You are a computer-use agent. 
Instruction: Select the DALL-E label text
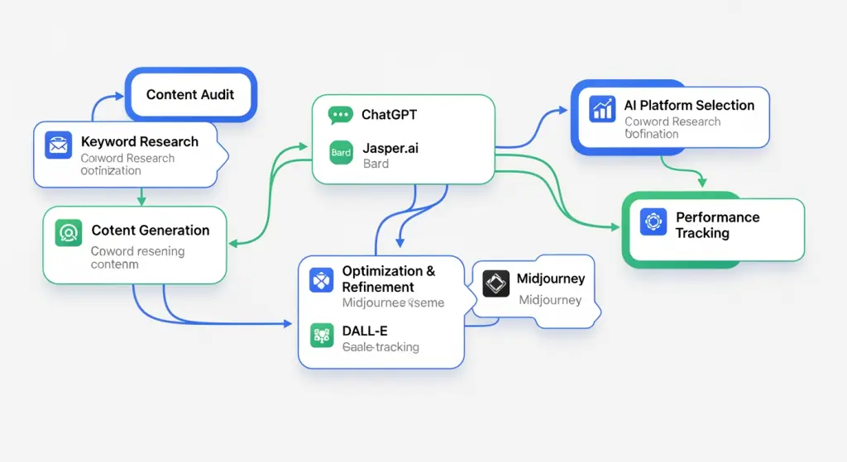365,331
